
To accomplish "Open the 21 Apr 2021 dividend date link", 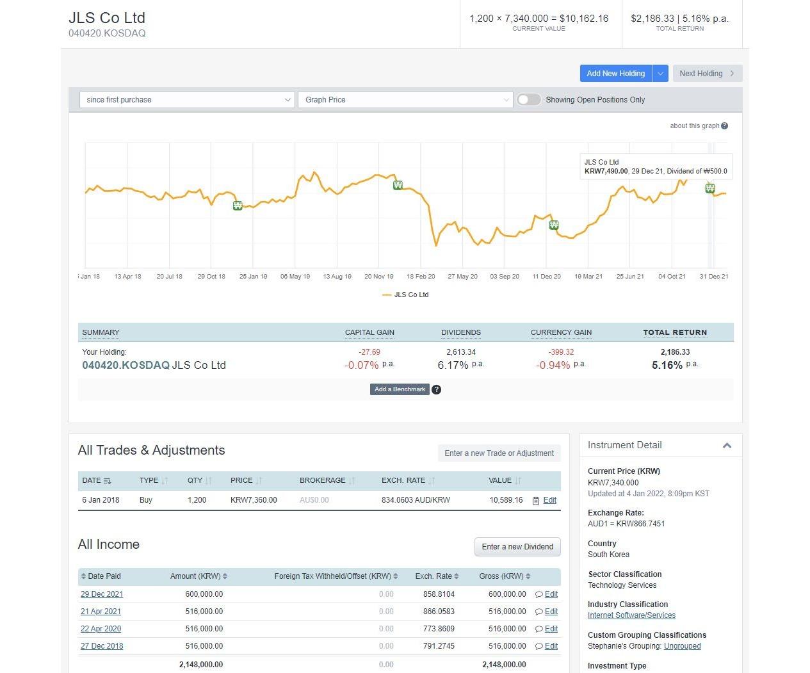I will (101, 612).
